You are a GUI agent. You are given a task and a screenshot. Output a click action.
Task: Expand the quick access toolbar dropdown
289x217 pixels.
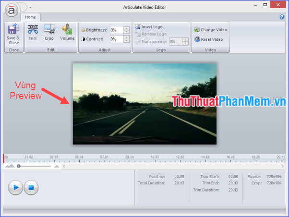(30, 7)
